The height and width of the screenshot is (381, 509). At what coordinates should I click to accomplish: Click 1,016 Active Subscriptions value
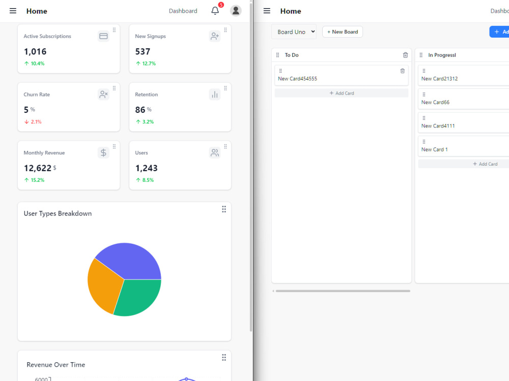click(x=35, y=51)
